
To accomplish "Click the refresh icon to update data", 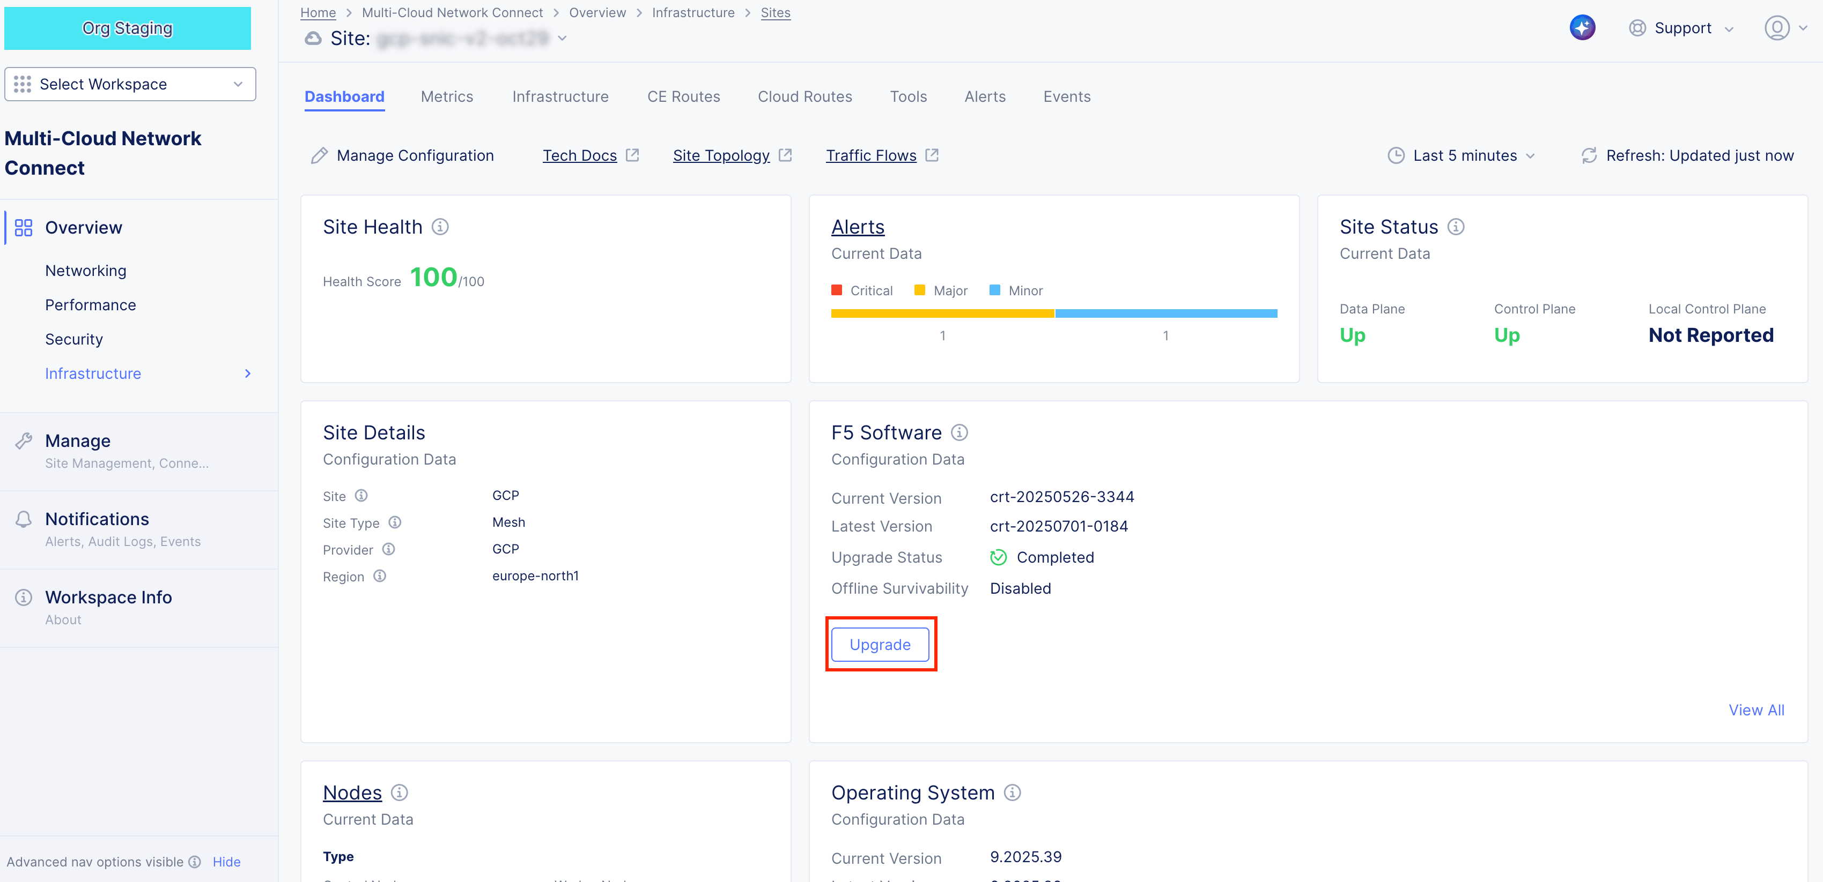I will (1589, 155).
